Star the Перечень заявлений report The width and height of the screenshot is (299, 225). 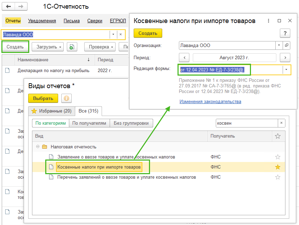pyautogui.click(x=278, y=177)
